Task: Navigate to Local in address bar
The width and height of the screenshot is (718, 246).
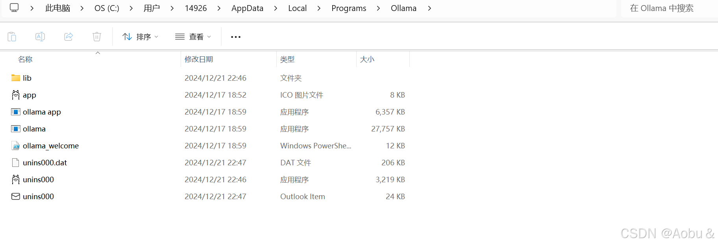Action: [x=297, y=8]
